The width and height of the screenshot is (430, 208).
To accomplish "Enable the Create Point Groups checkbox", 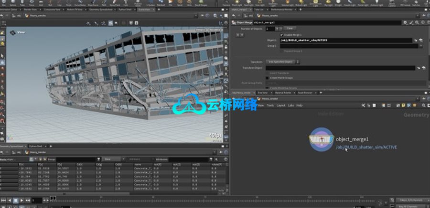I will point(267,78).
